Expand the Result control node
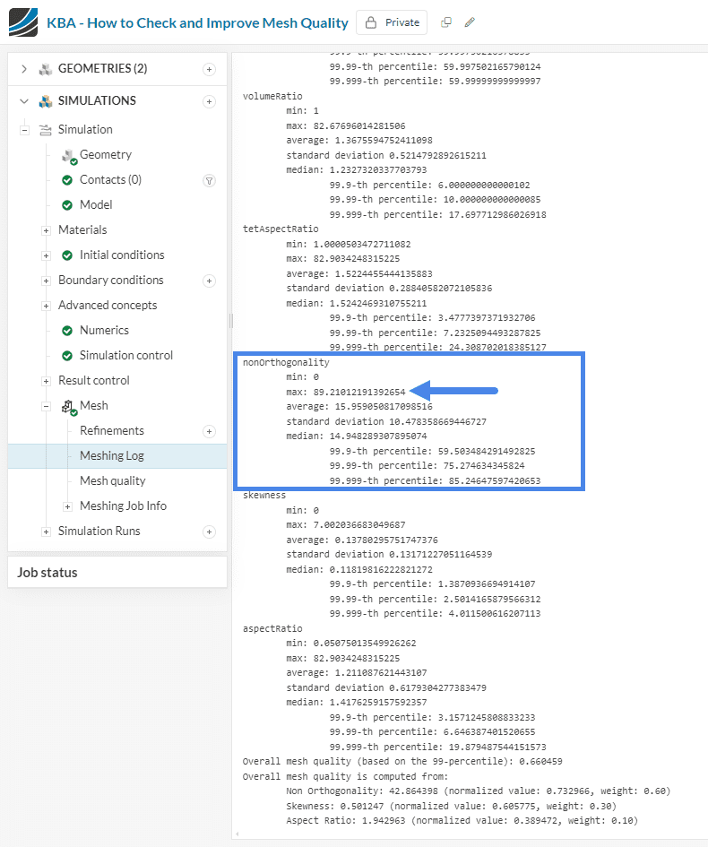The width and height of the screenshot is (708, 847). pos(46,381)
